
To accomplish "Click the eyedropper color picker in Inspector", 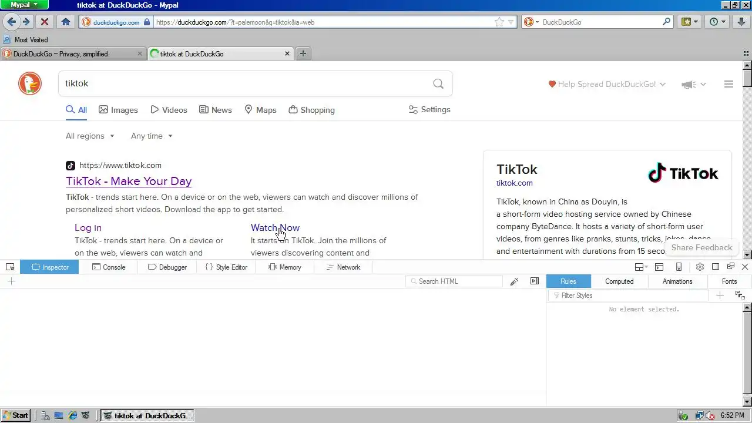I will coord(514,281).
